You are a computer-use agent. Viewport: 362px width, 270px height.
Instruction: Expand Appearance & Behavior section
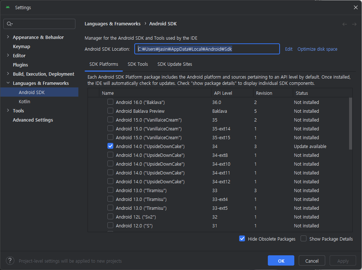(x=8, y=37)
